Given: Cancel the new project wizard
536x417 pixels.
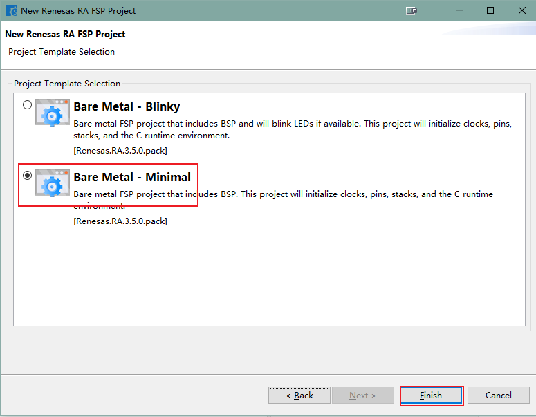Looking at the screenshot, I should point(498,396).
